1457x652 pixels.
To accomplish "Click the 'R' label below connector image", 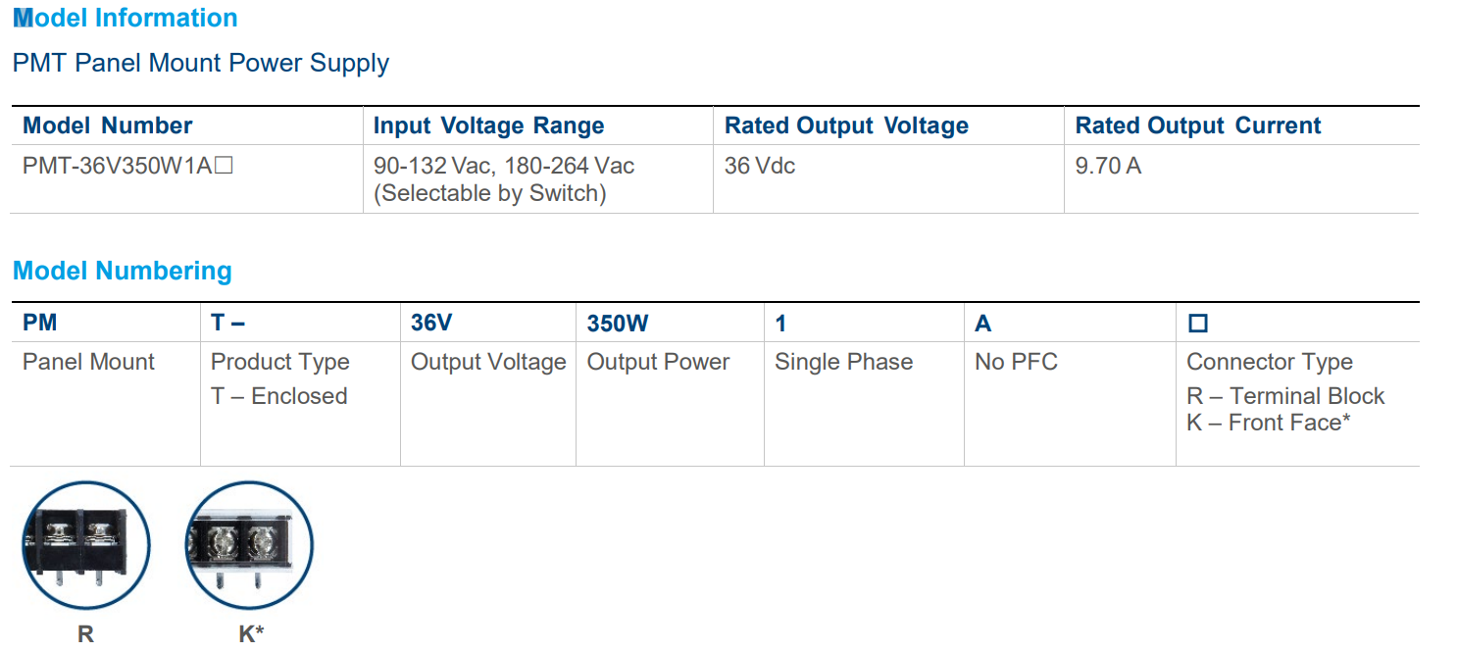I will [85, 633].
